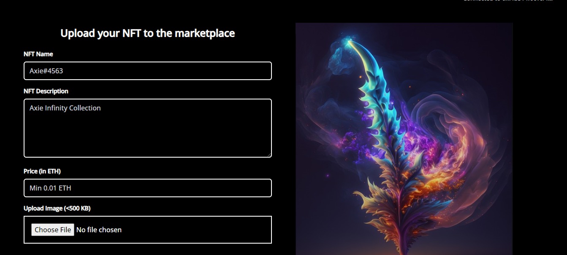Click the textarea resize handle corner
The width and height of the screenshot is (567, 255).
(x=269, y=154)
